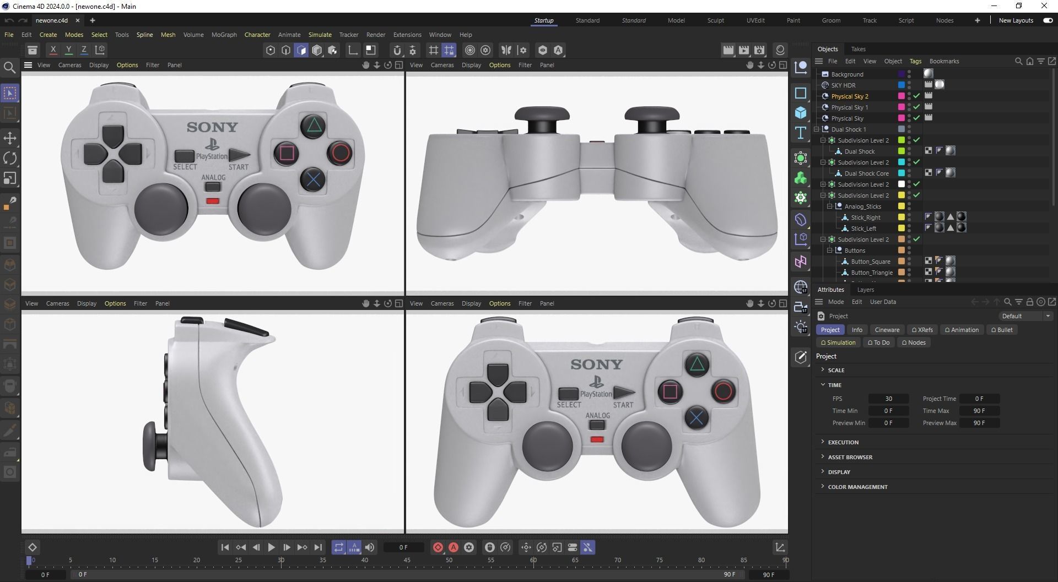Click Button_Square layer color swatch
Image resolution: width=1058 pixels, height=582 pixels.
902,261
